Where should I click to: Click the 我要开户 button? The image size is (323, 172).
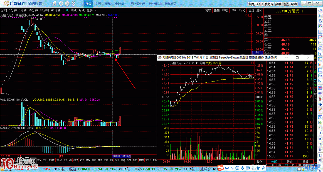(254, 4)
